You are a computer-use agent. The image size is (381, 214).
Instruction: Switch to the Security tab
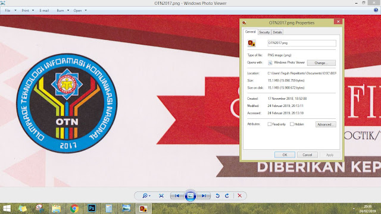coord(264,32)
